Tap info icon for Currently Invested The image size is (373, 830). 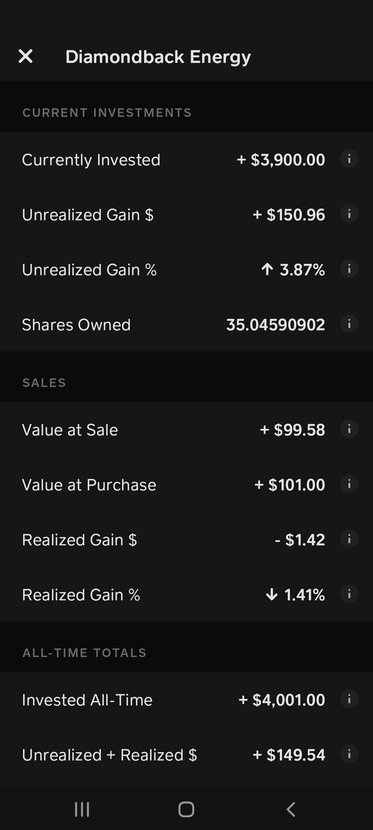click(x=349, y=159)
